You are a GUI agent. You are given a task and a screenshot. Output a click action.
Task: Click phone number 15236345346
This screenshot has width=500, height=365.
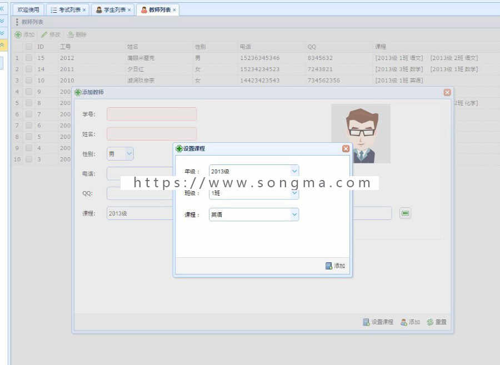260,58
